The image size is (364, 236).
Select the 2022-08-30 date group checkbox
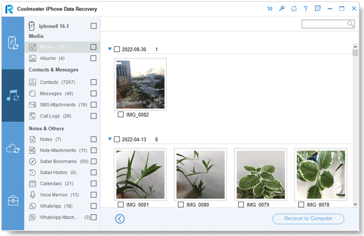[x=117, y=49]
